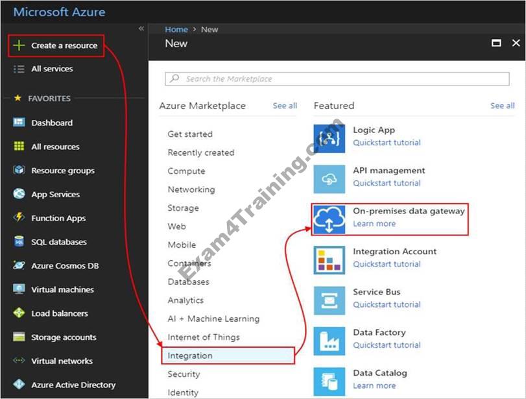Click the SQL databases icon

click(x=19, y=241)
